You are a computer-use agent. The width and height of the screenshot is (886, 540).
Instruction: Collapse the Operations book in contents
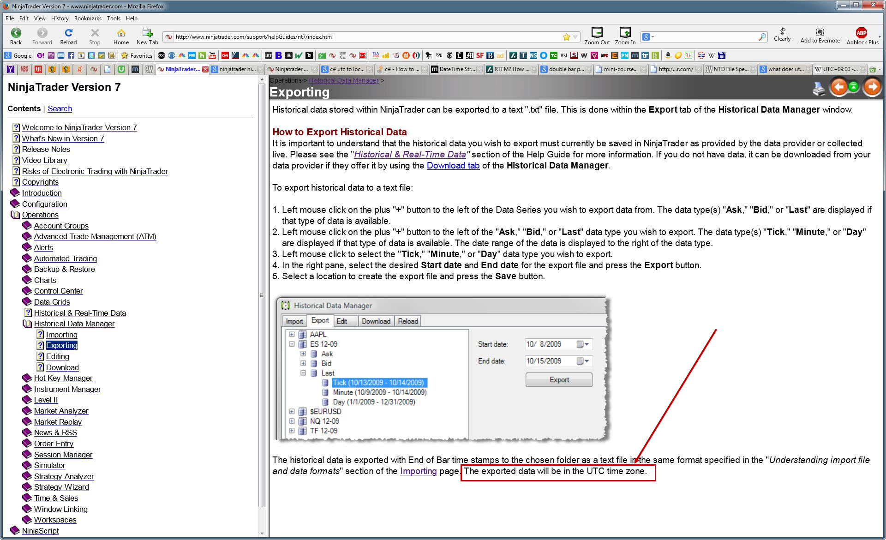(x=15, y=215)
